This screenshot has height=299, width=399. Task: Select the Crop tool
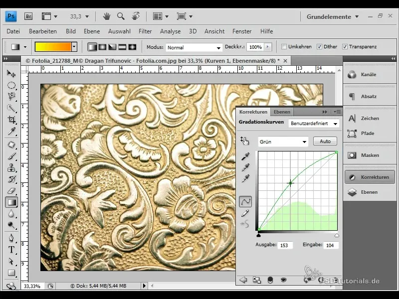(x=11, y=120)
